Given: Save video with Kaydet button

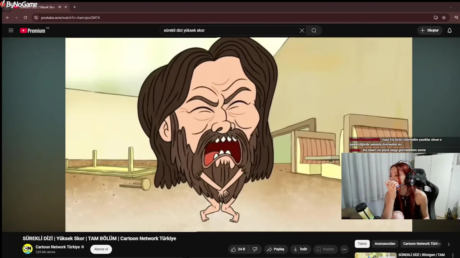Looking at the screenshot, I should [x=325, y=249].
